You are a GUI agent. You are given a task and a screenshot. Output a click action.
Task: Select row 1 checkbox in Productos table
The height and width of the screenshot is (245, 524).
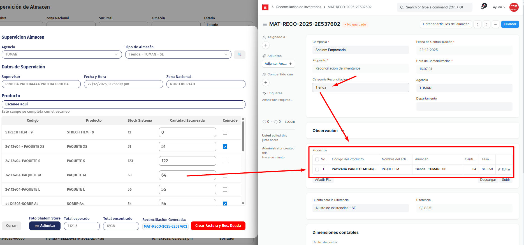point(317,169)
